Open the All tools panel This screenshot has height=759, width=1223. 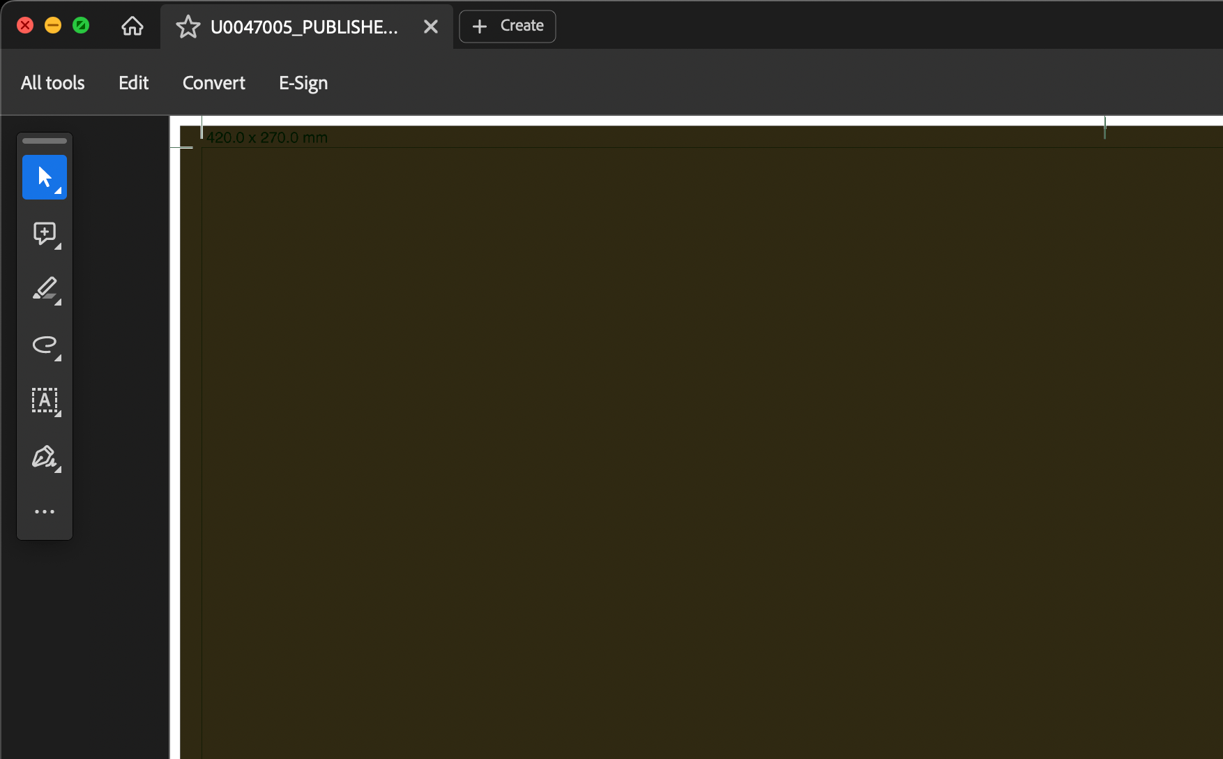(x=52, y=82)
